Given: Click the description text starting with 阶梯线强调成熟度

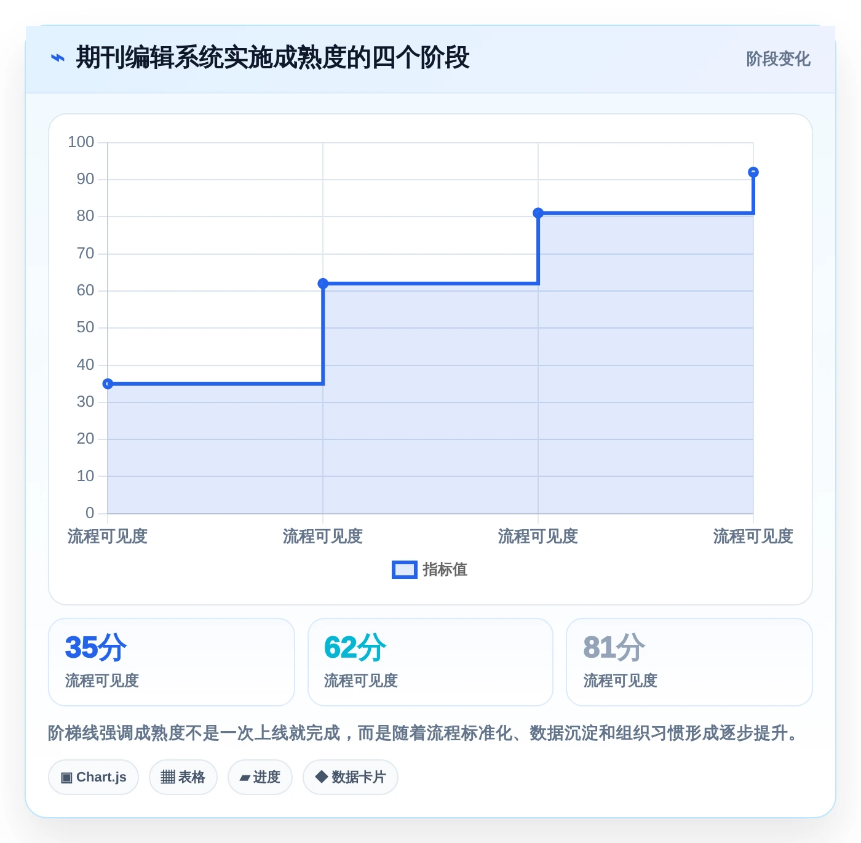Looking at the screenshot, I should (x=424, y=733).
